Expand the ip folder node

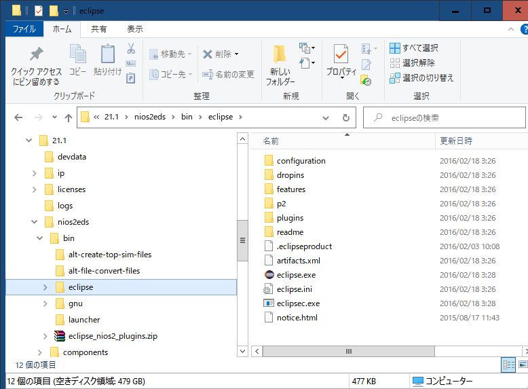click(x=35, y=173)
